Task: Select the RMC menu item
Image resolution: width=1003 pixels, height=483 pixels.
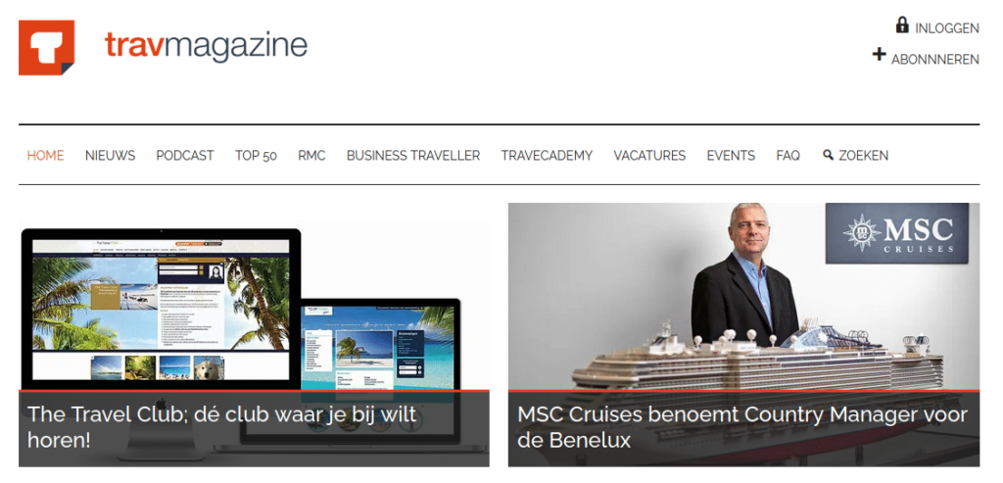Action: click(x=311, y=156)
